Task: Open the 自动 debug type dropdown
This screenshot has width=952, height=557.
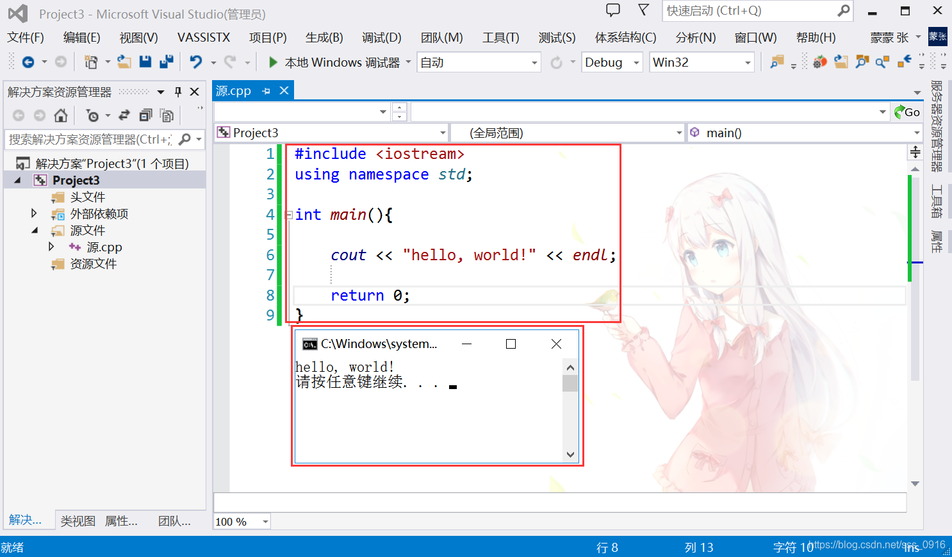Action: [534, 63]
